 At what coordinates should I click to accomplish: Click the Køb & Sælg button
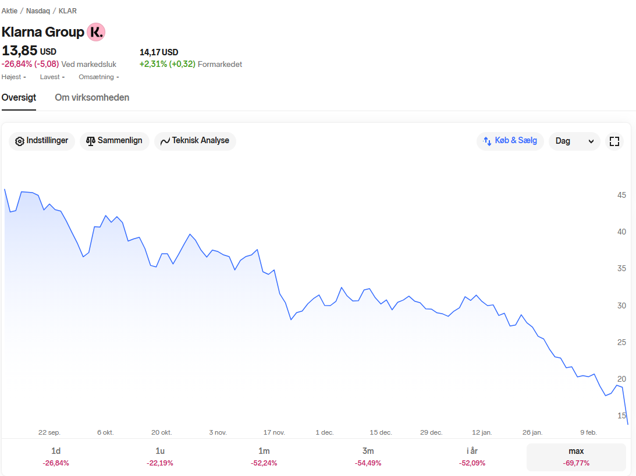point(510,141)
